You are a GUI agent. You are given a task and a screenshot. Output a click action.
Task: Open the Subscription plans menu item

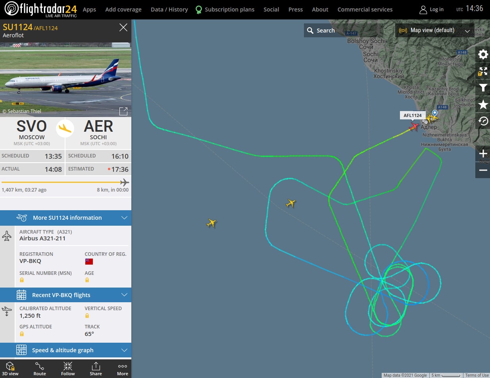tap(225, 10)
